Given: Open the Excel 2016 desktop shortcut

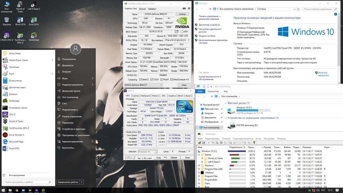Looking at the screenshot, I should [x=34, y=22].
